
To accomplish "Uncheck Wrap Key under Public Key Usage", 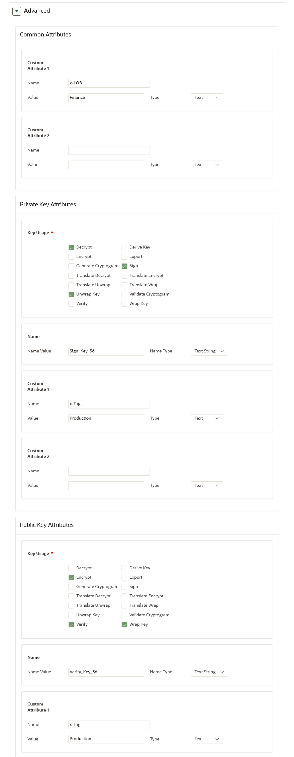I will click(125, 624).
